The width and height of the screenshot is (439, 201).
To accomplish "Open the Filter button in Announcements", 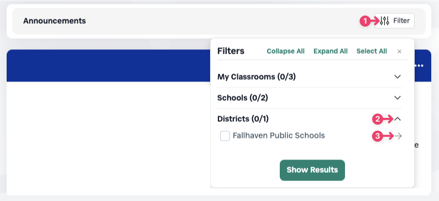I will click(394, 20).
